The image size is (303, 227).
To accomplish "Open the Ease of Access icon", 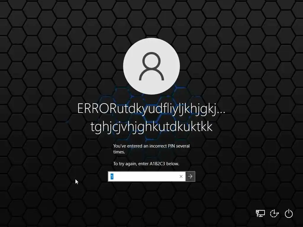I will [274, 213].
